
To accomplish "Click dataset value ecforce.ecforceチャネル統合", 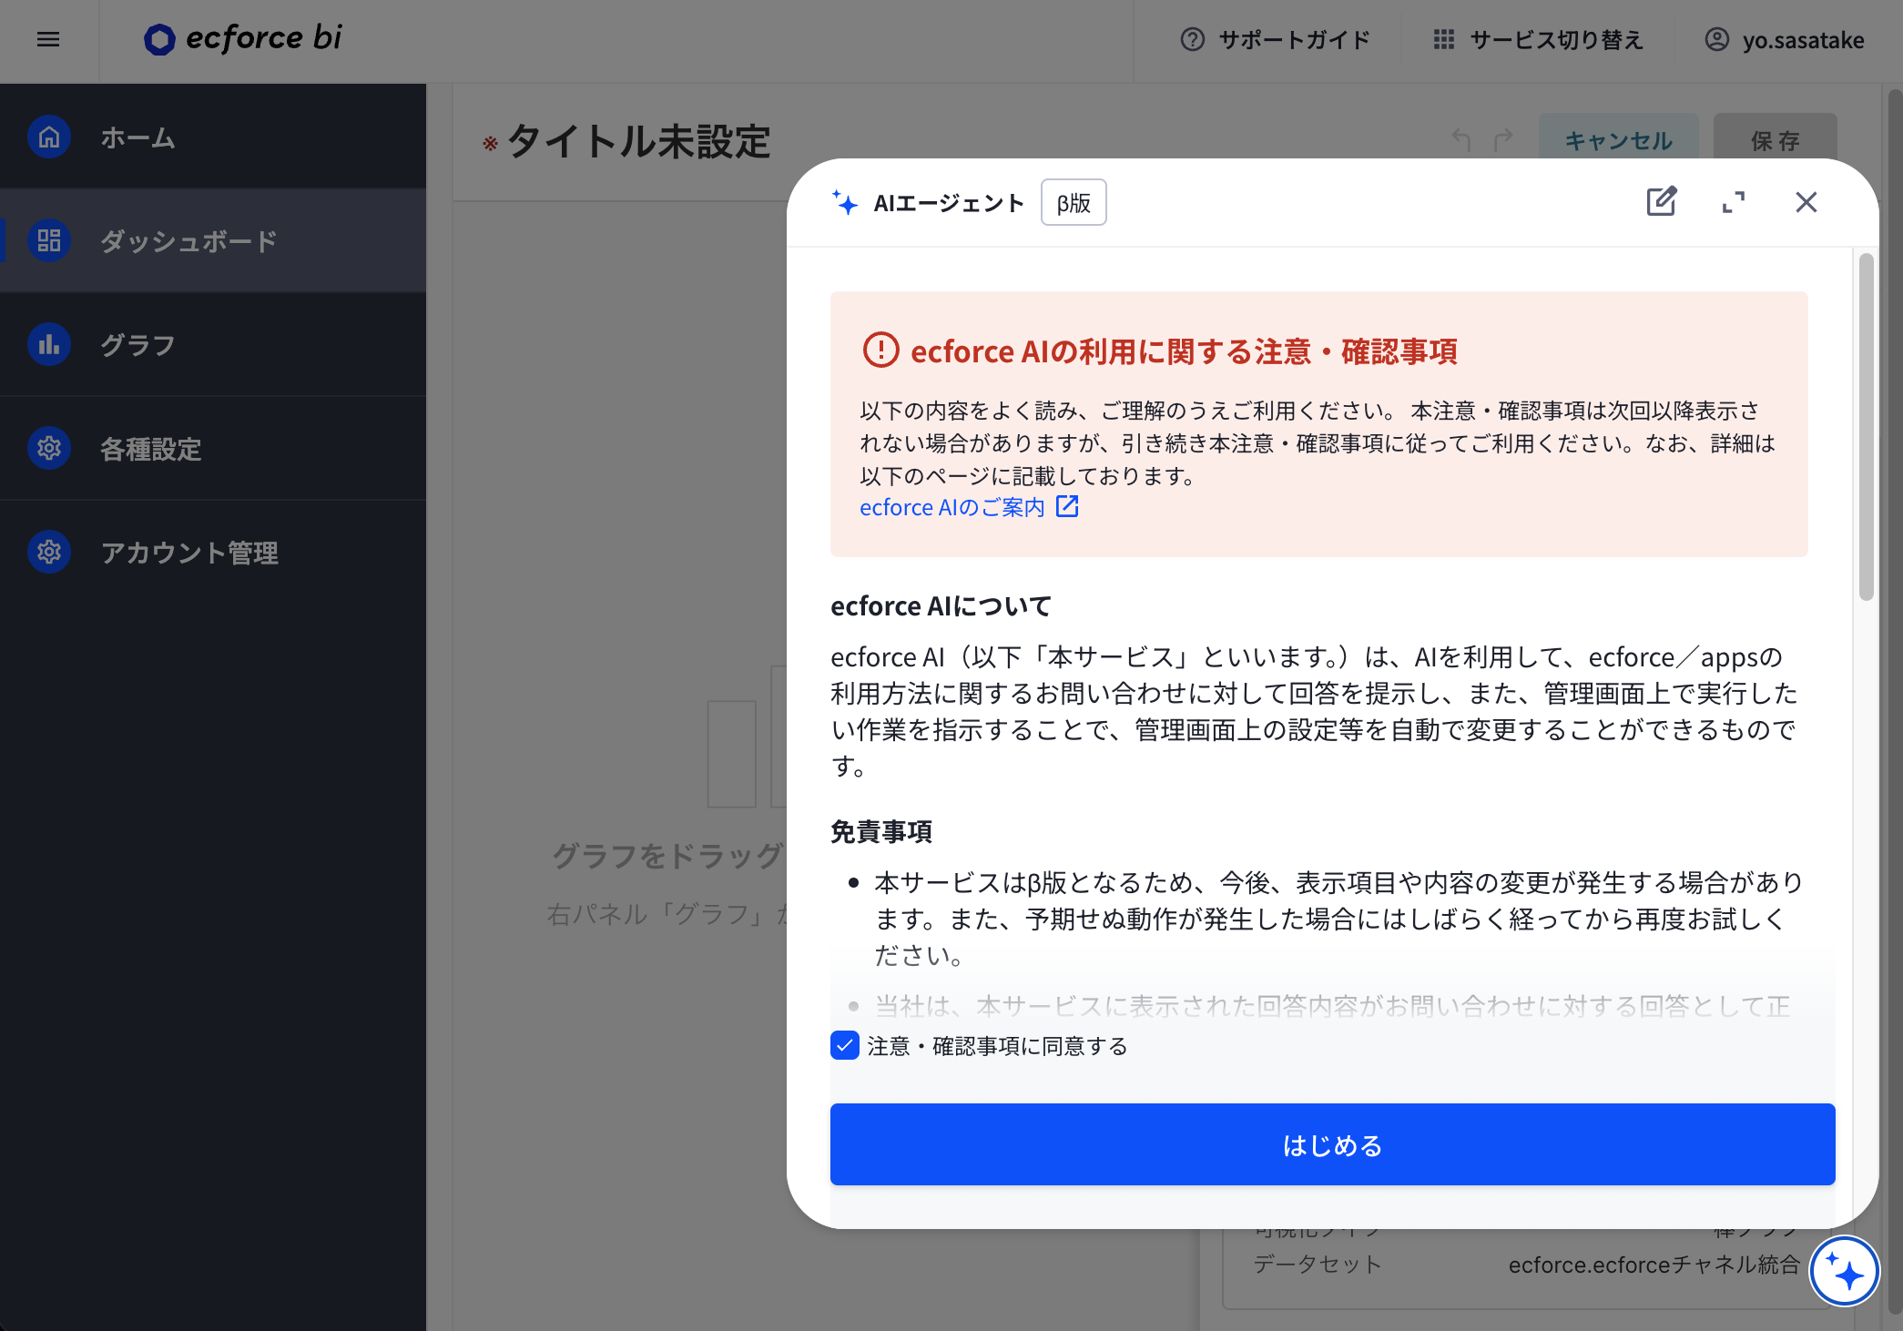I will click(x=1654, y=1265).
